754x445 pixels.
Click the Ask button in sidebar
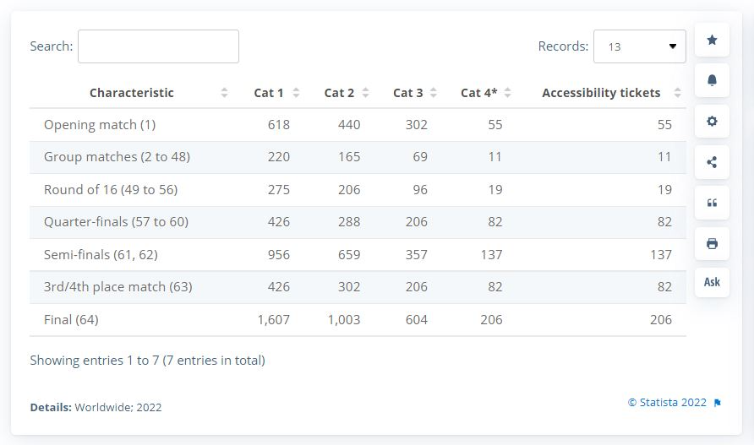[x=712, y=282]
